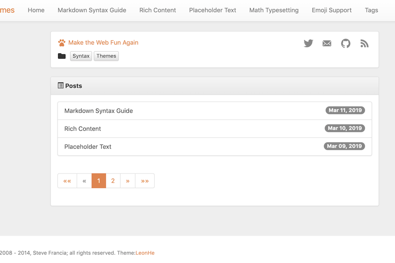Go to Math Typesetting in navbar
This screenshot has width=395, height=263.
tap(274, 10)
